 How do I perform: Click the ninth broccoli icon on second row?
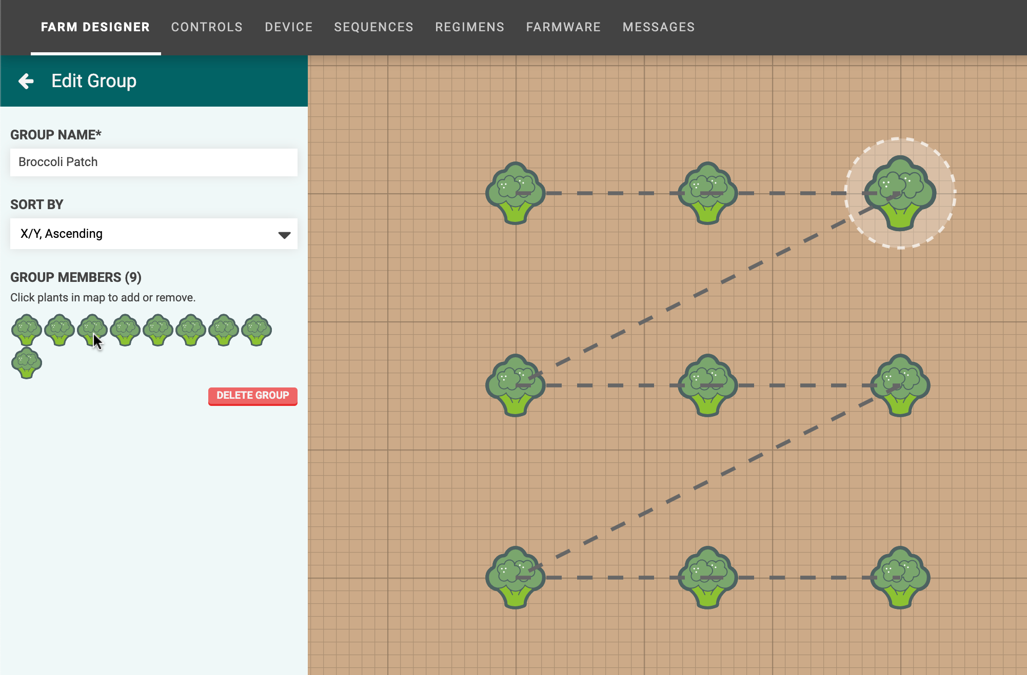coord(27,363)
